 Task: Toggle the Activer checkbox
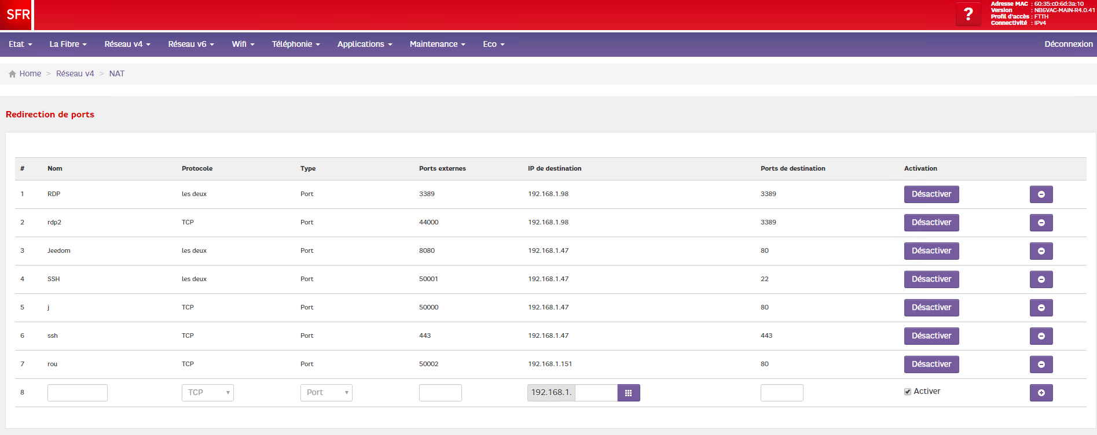tap(908, 392)
